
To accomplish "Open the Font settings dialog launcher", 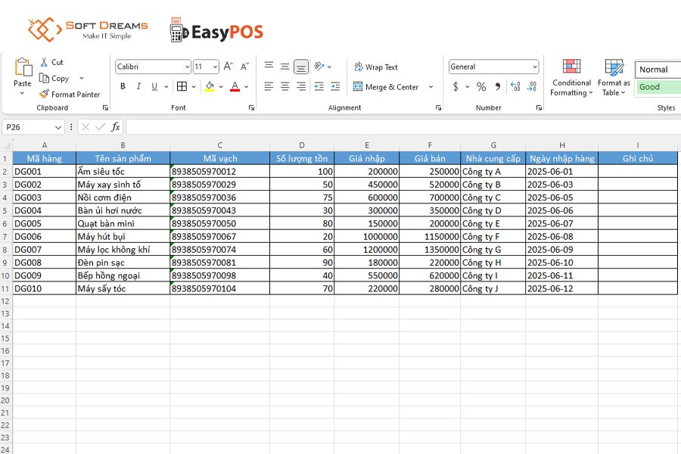I will tap(250, 109).
